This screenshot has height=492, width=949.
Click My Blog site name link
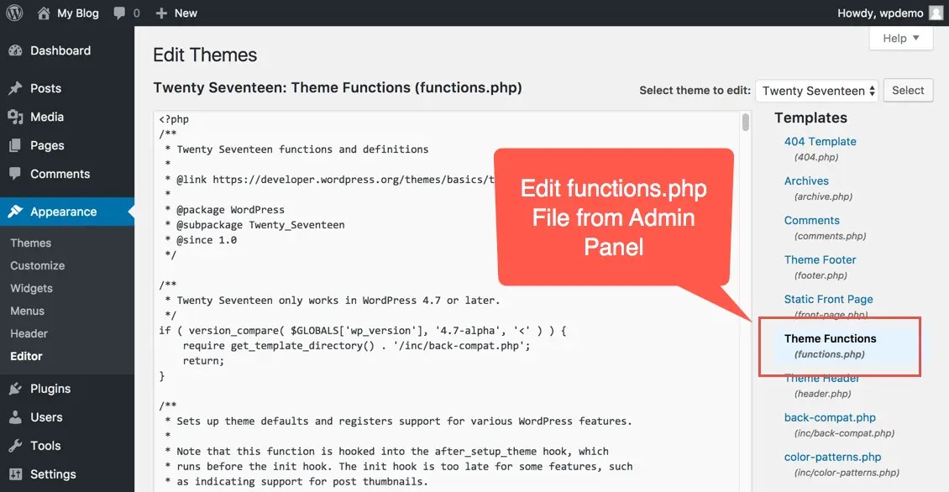pos(77,13)
